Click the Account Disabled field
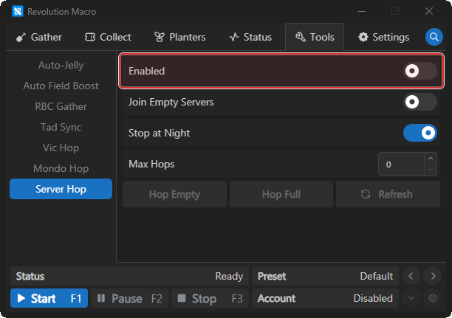This screenshot has width=452, height=318. pyautogui.click(x=325, y=298)
